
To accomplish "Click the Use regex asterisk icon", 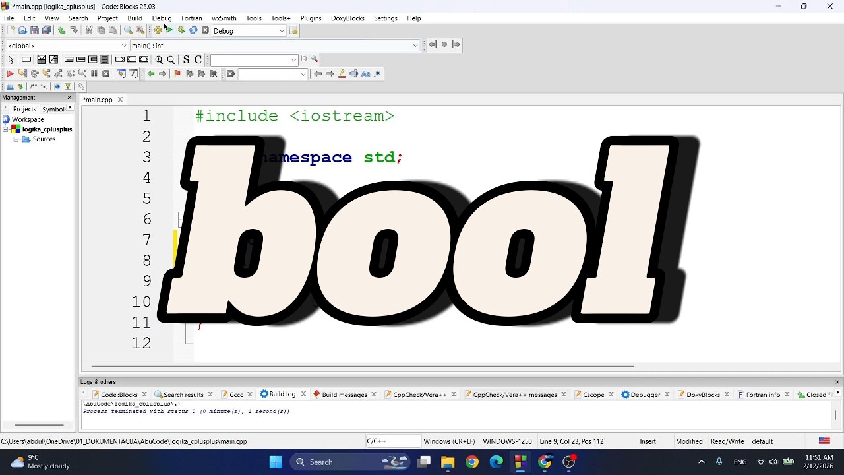I will tap(377, 74).
